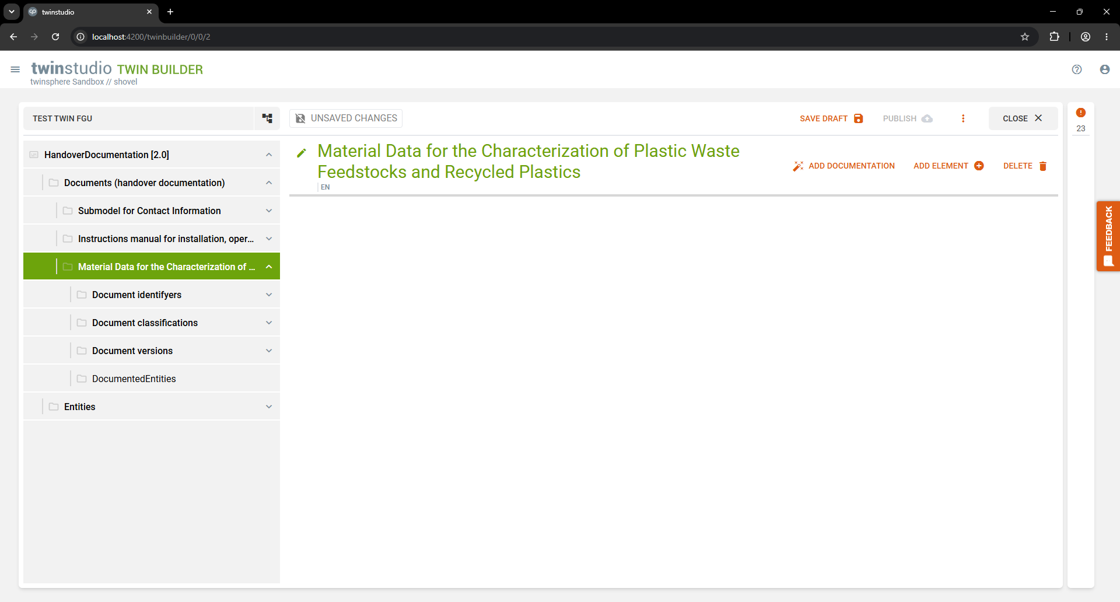Reload the page in the browser
1120x602 pixels.
55,37
